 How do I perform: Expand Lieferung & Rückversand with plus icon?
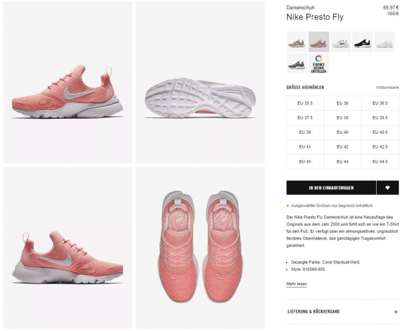395,312
